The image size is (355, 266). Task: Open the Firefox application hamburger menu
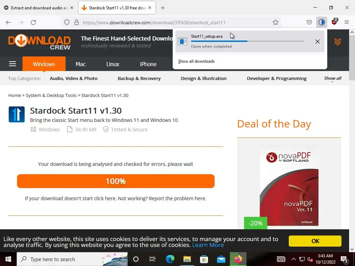point(346,22)
